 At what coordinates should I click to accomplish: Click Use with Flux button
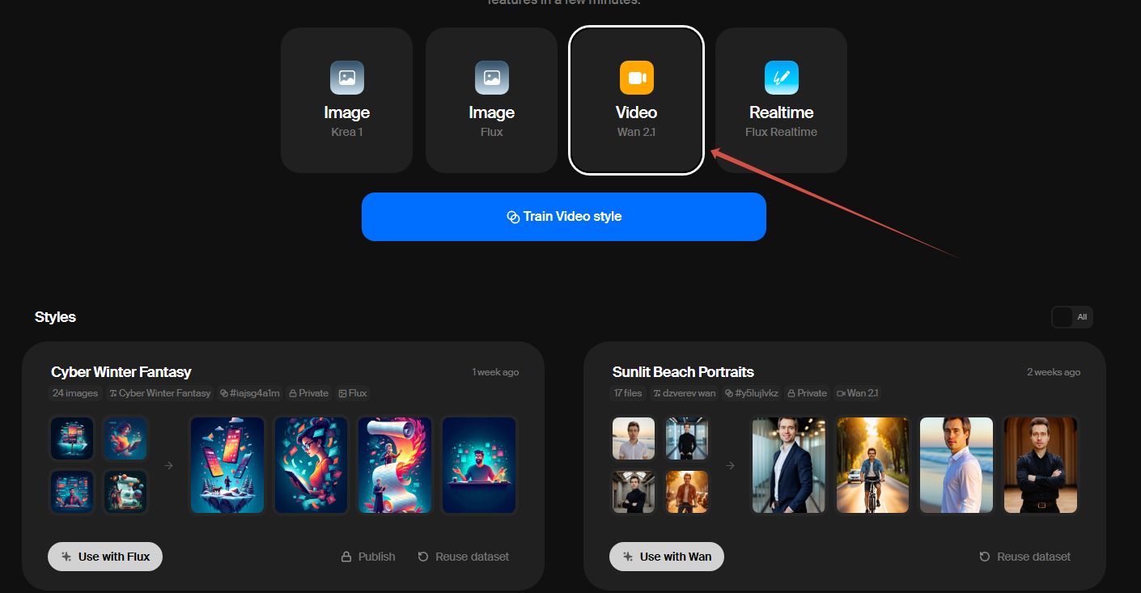105,557
